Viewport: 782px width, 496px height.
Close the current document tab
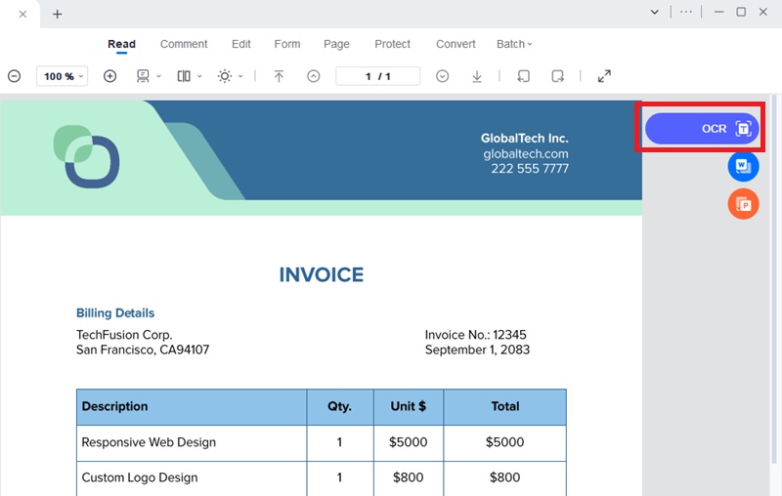click(x=22, y=14)
